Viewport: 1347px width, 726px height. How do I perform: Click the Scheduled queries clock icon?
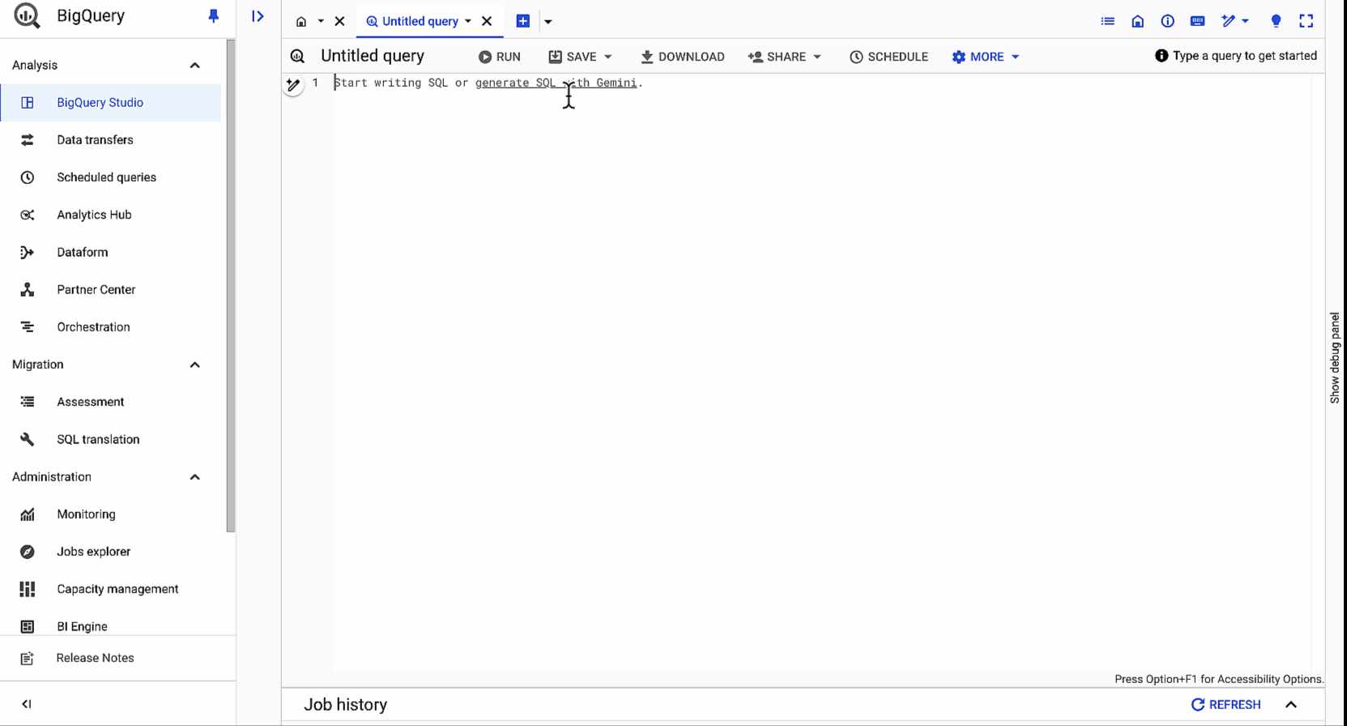[x=28, y=177]
